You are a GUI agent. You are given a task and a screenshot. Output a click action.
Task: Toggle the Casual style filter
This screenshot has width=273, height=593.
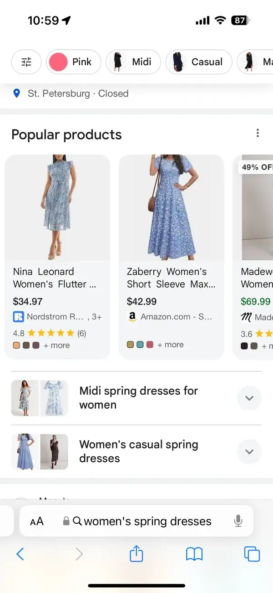[199, 62]
